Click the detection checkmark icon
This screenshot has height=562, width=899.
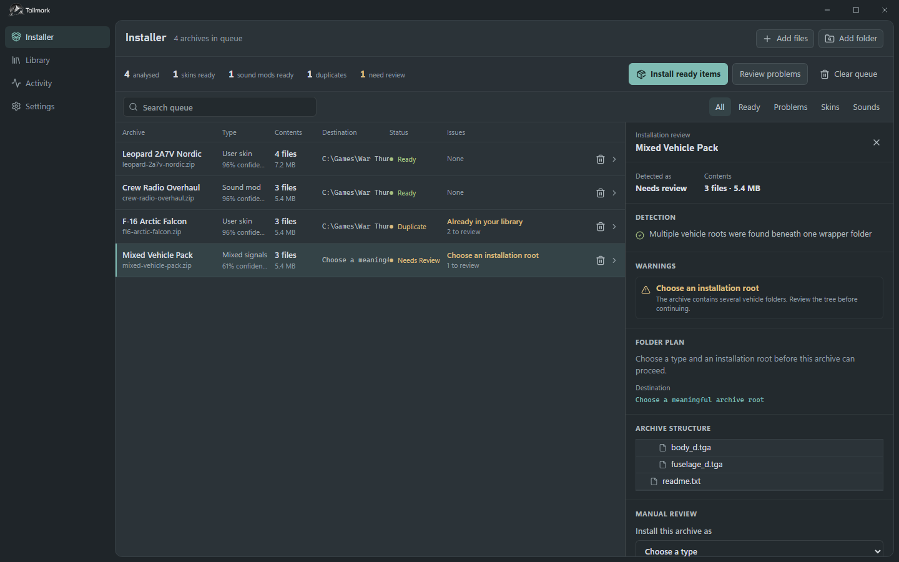coord(640,235)
